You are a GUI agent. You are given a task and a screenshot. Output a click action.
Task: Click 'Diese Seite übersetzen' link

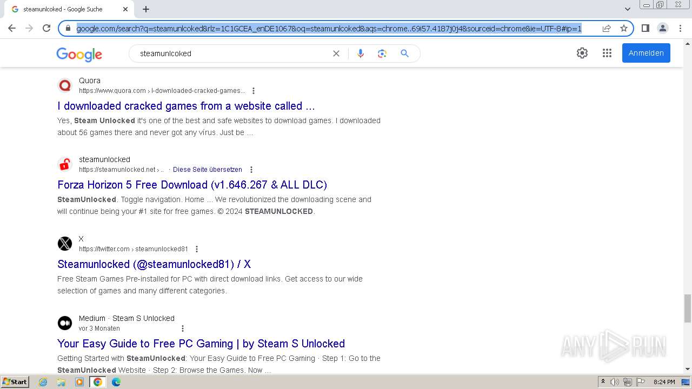[x=208, y=170]
